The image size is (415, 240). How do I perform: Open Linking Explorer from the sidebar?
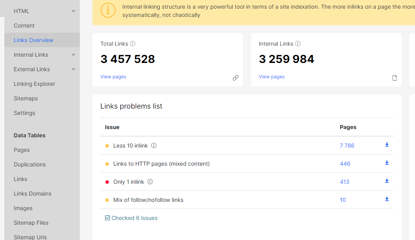[34, 84]
